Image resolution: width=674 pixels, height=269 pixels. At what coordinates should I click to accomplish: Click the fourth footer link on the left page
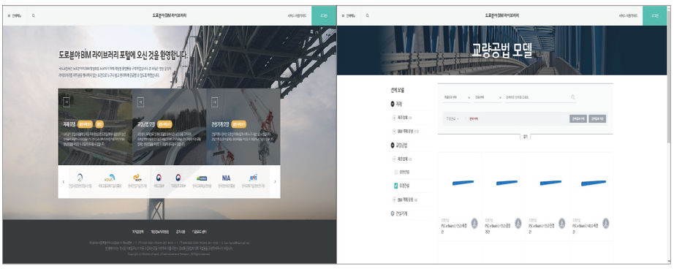pos(200,231)
